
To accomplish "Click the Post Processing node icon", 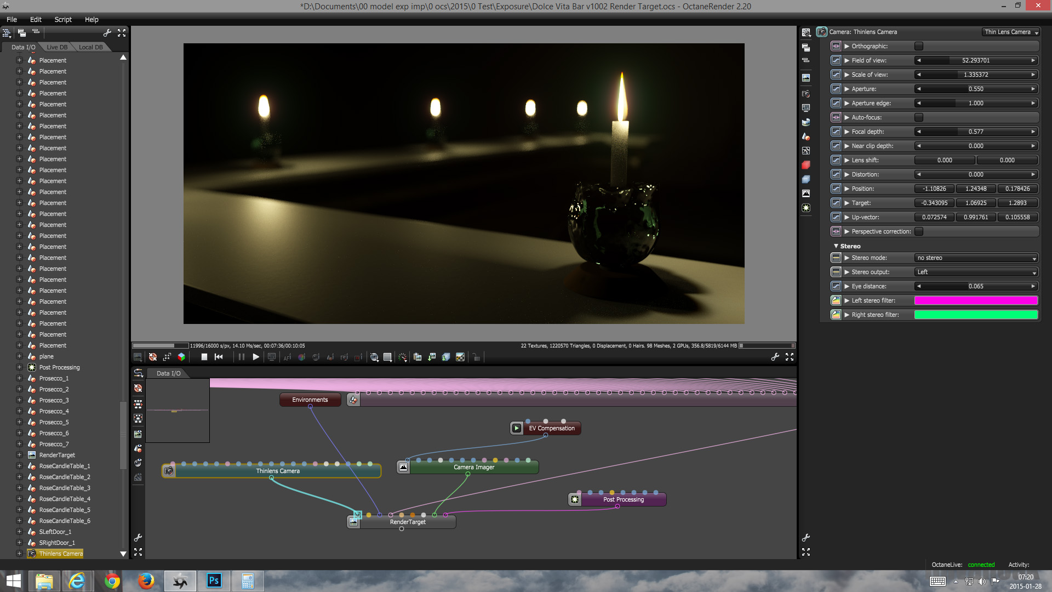I will [x=574, y=499].
